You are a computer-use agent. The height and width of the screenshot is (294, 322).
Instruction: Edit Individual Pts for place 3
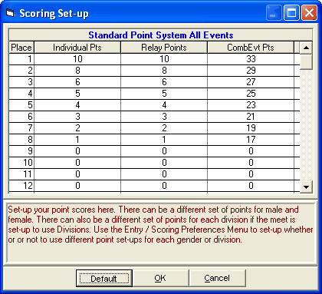coord(77,82)
